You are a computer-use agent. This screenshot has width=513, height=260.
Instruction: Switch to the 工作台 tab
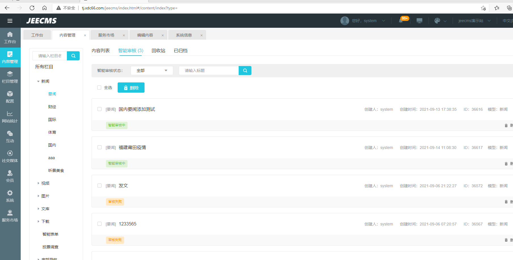pos(37,35)
